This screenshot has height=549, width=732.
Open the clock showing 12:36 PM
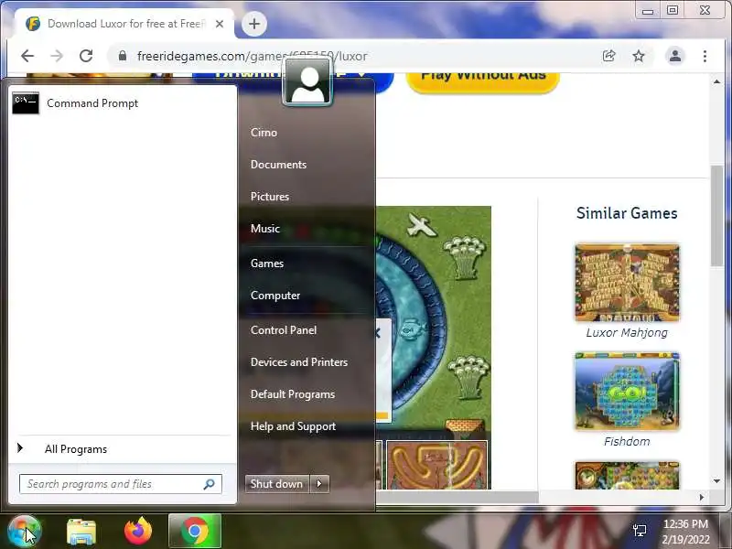(x=685, y=532)
